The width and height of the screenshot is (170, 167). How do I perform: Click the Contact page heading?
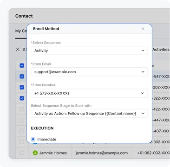(x=24, y=16)
